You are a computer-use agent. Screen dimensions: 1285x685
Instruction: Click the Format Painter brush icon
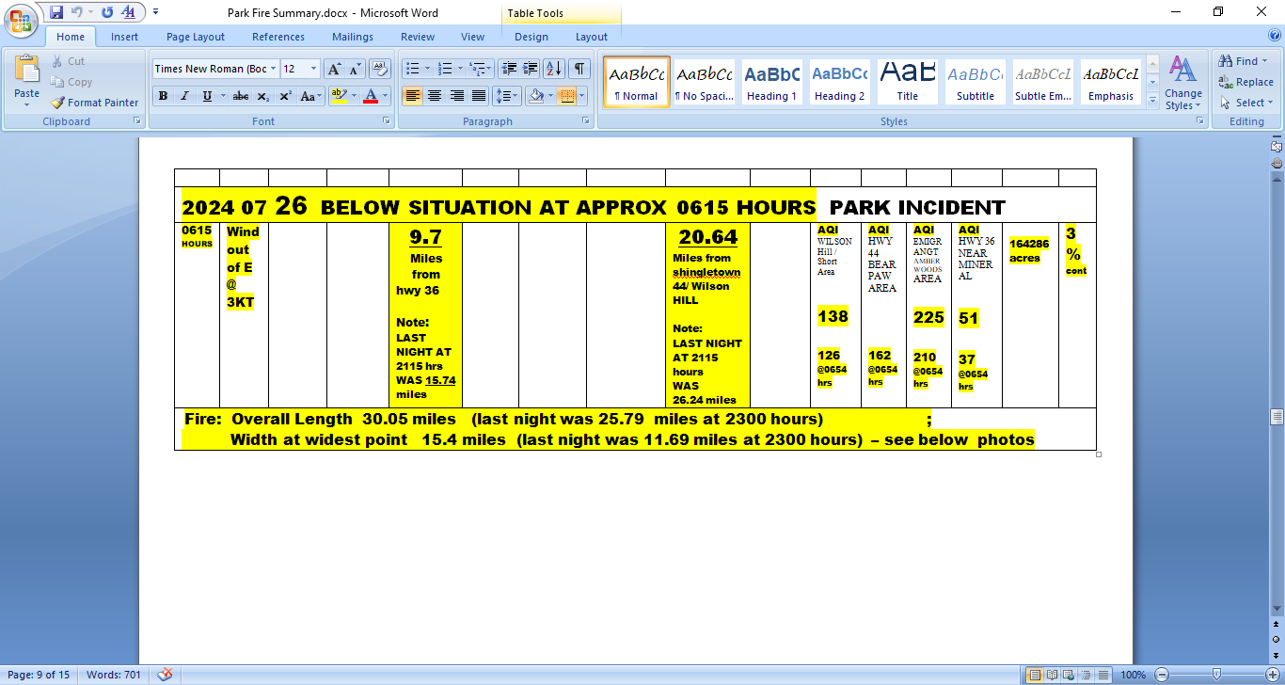[58, 103]
